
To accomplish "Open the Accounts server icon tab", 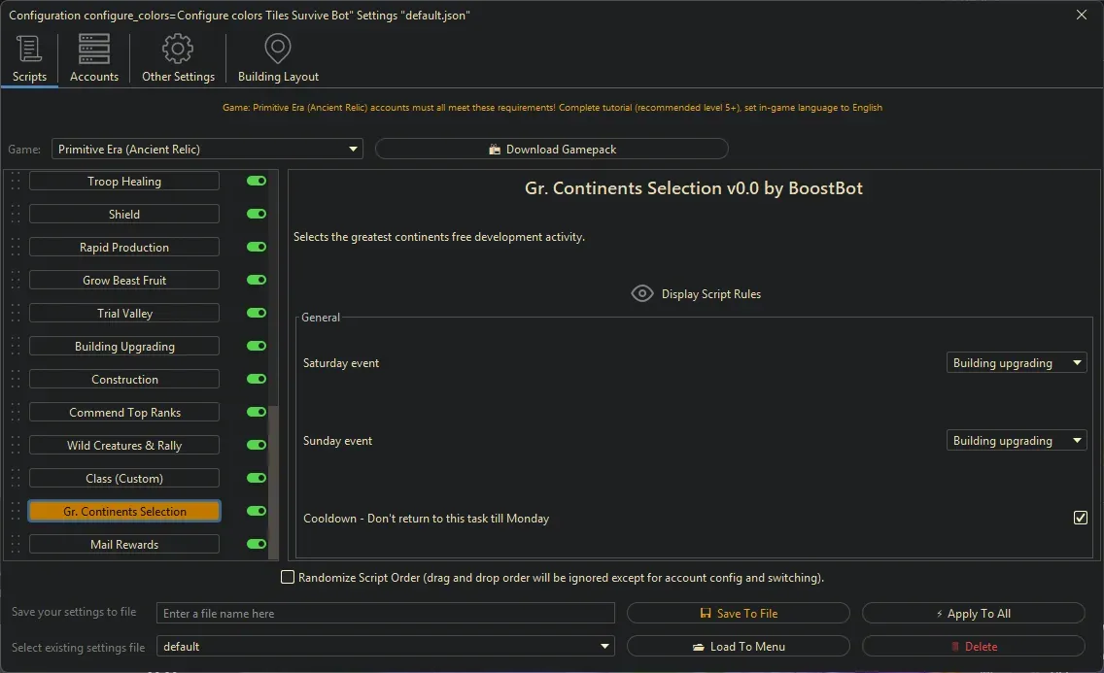I will 94,50.
